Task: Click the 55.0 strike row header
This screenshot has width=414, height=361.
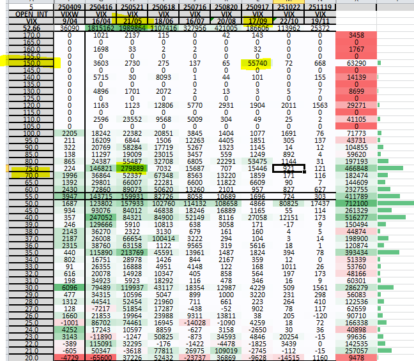Action: pyautogui.click(x=31, y=196)
